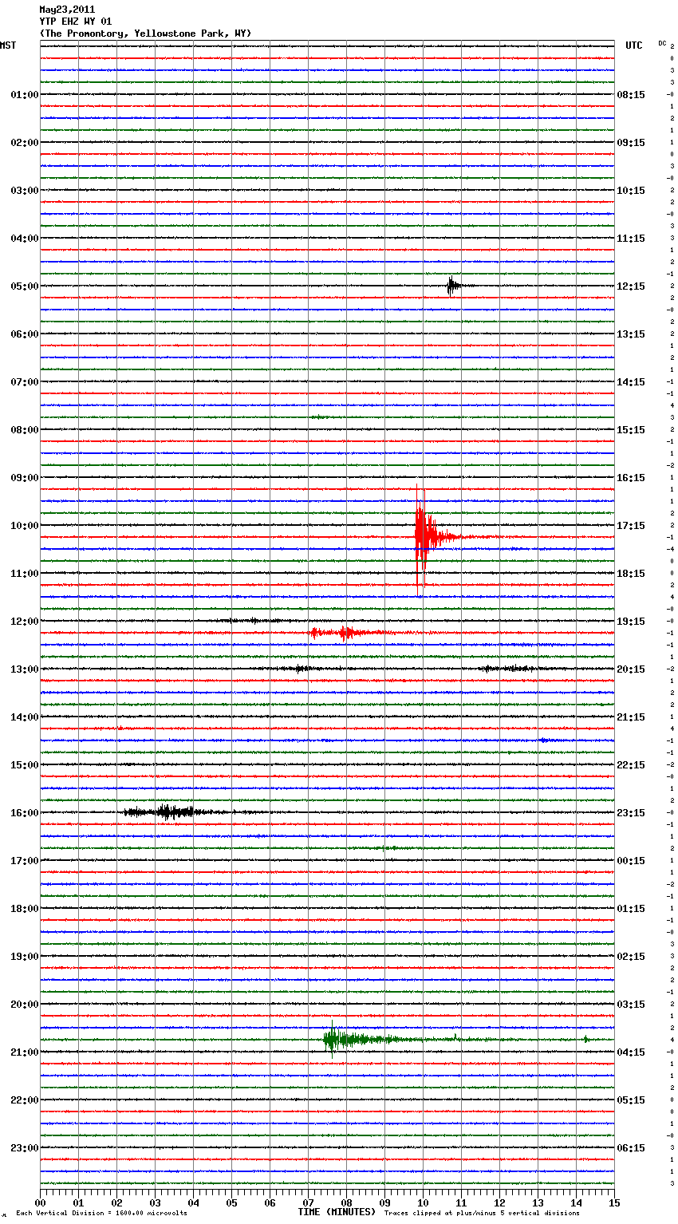Select the 01:00 MST time label
This screenshot has width=678, height=1224.
click(24, 95)
